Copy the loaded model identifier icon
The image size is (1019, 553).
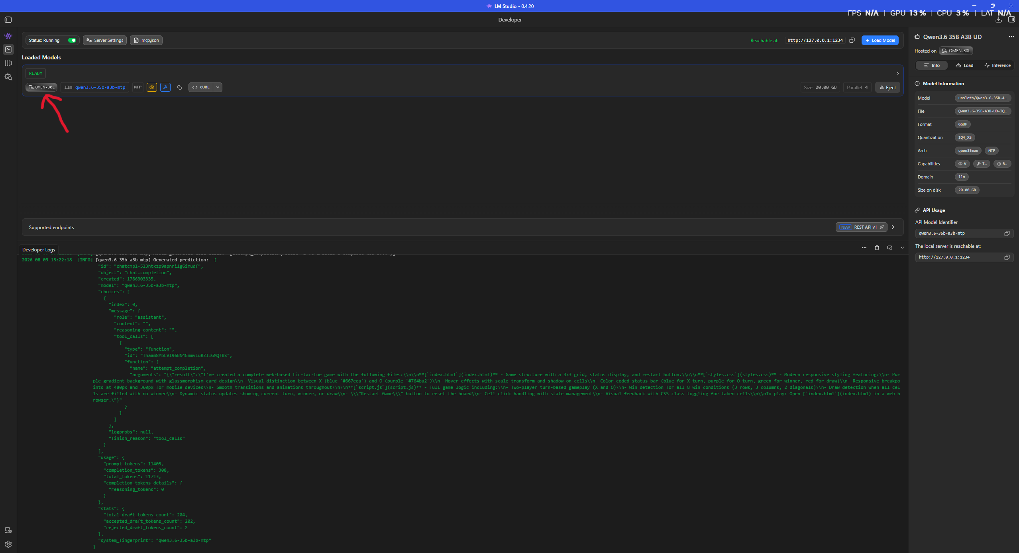pyautogui.click(x=179, y=87)
